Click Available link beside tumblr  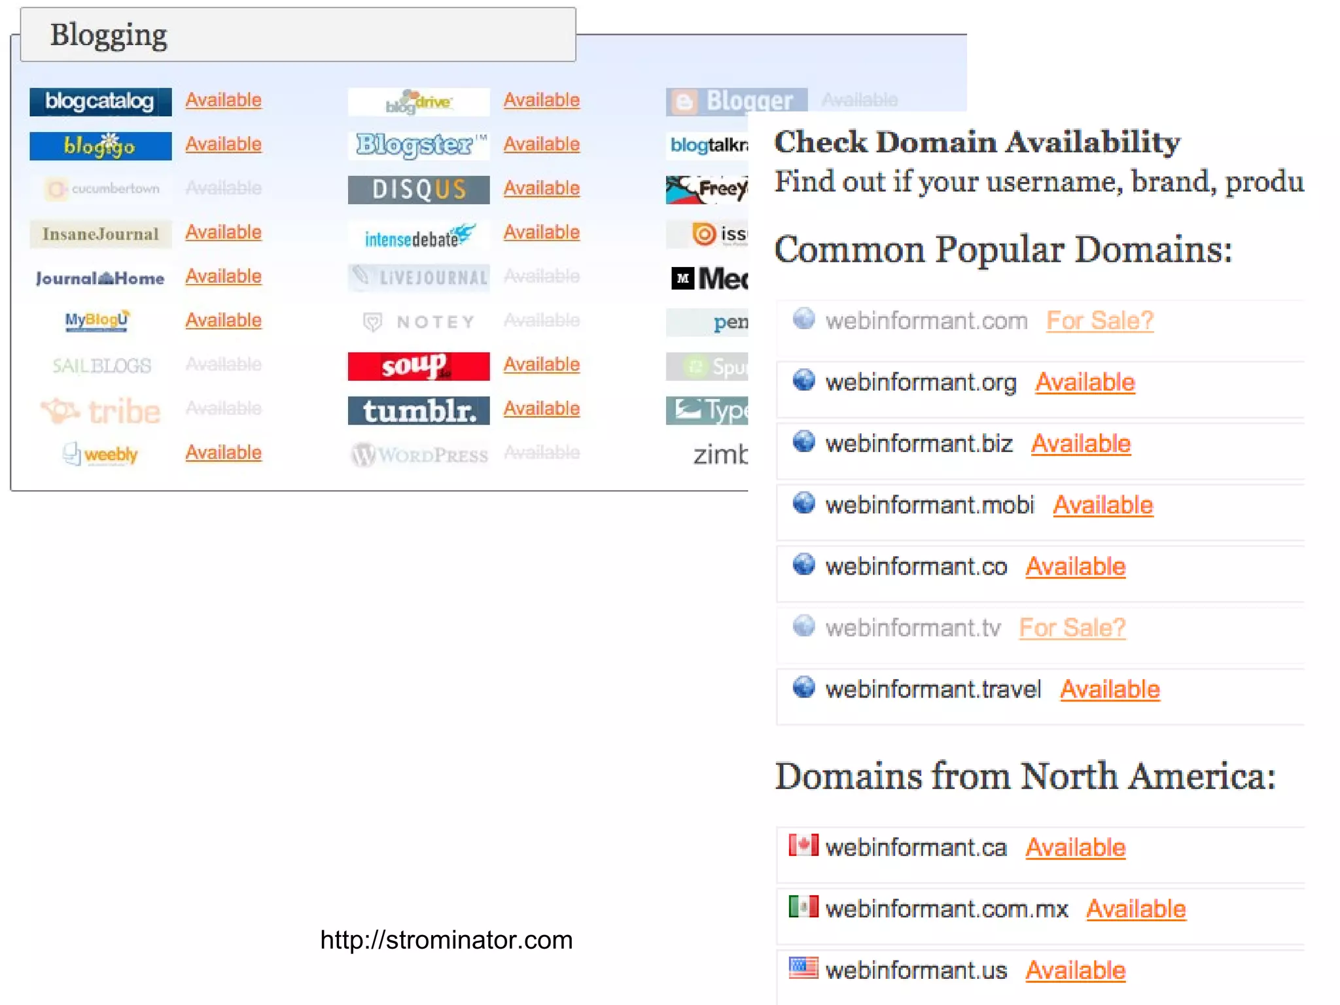[x=541, y=408]
